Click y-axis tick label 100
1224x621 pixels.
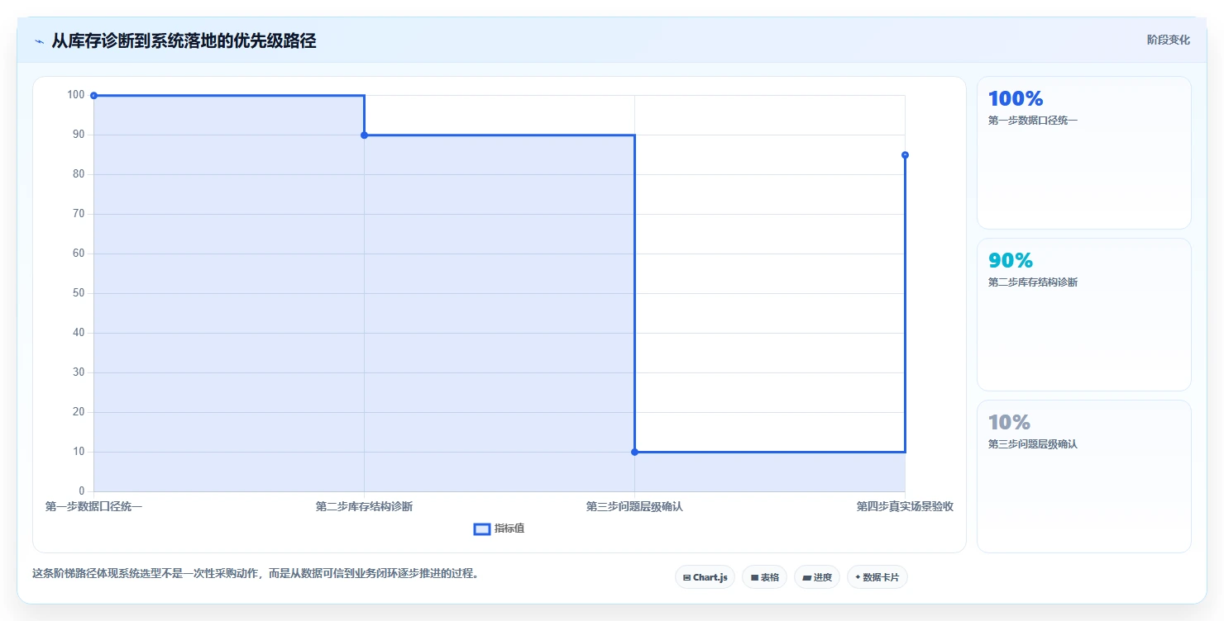76,95
